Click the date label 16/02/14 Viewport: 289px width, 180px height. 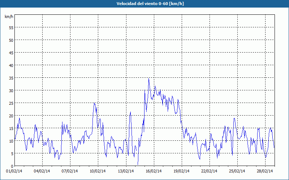[154, 171]
